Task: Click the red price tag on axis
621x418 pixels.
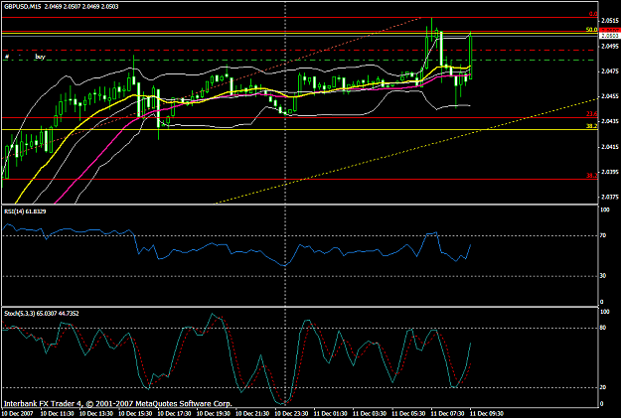Action: [x=610, y=31]
